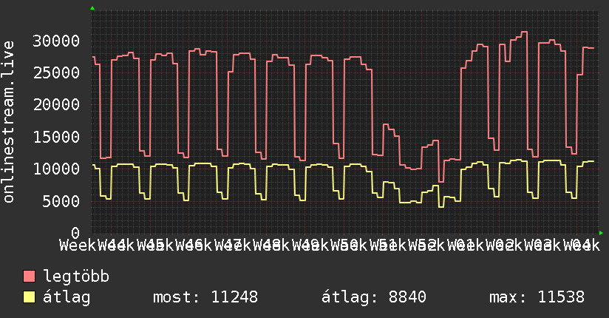Screen dimensions: 609x318
Task: Click the 30000 y-axis label
Action: tap(56, 41)
